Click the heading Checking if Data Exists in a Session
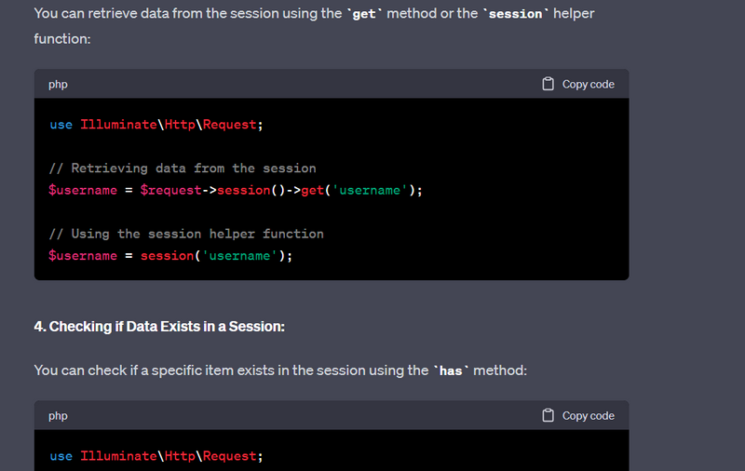 pyautogui.click(x=159, y=327)
